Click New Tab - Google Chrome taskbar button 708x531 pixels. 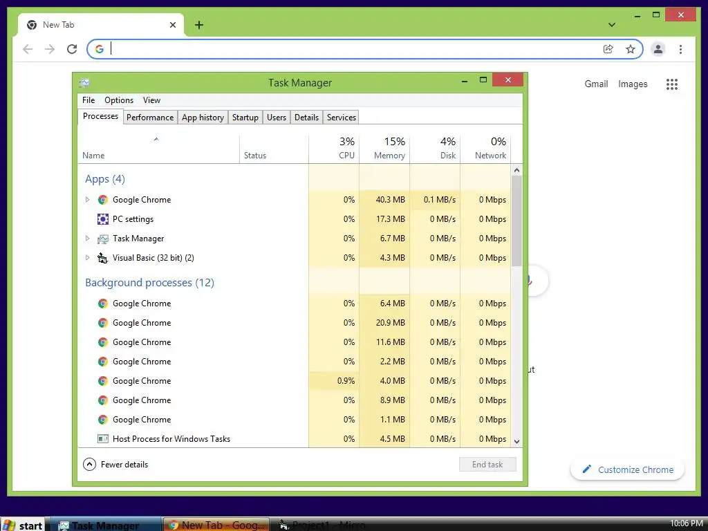216,525
